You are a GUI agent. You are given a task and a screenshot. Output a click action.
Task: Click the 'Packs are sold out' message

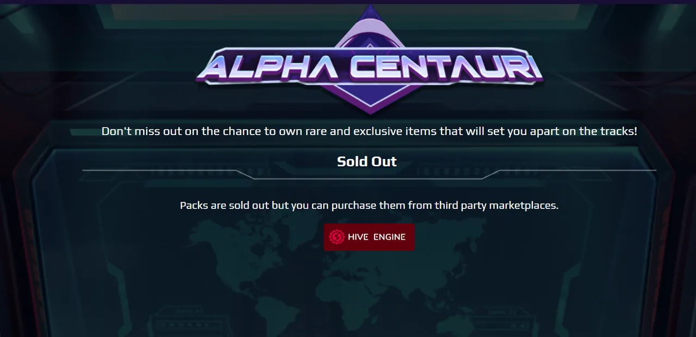369,206
